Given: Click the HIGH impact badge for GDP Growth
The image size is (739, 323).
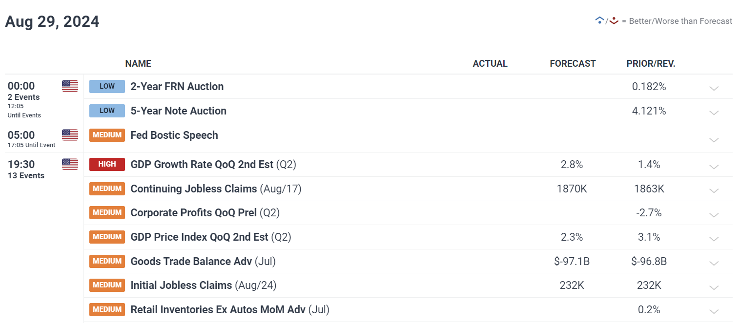Looking at the screenshot, I should 107,164.
